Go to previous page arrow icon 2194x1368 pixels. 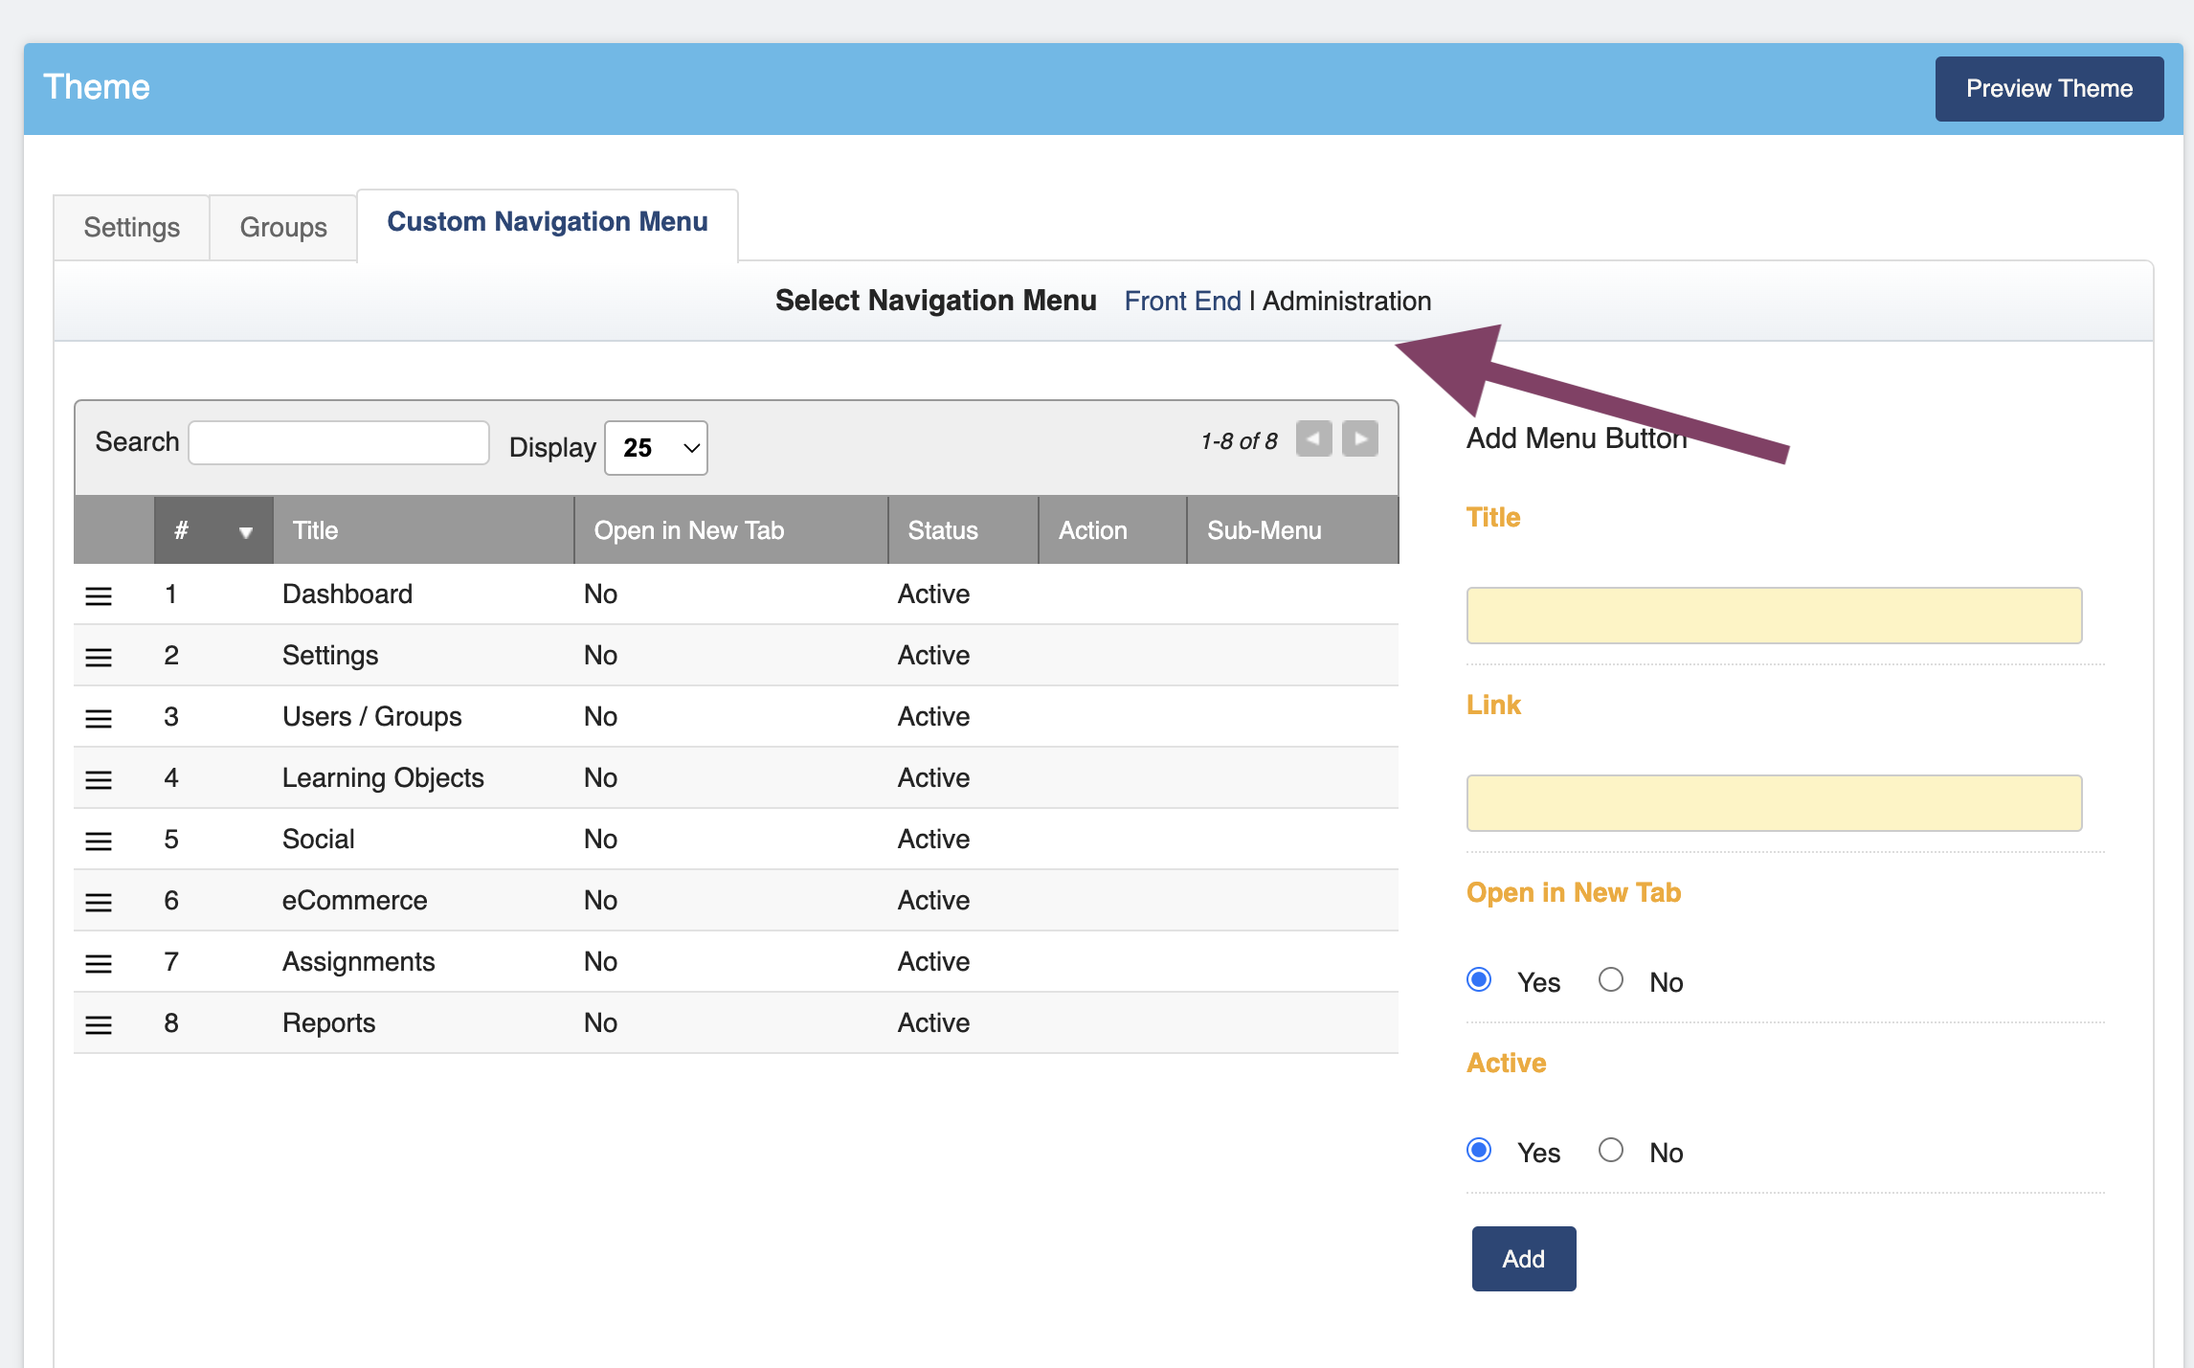point(1313,439)
